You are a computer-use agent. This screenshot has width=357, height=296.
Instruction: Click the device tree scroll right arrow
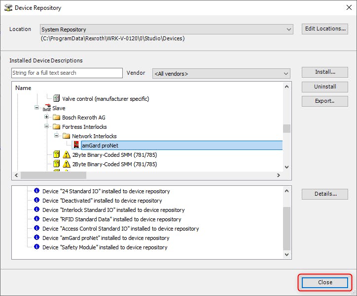(278, 175)
